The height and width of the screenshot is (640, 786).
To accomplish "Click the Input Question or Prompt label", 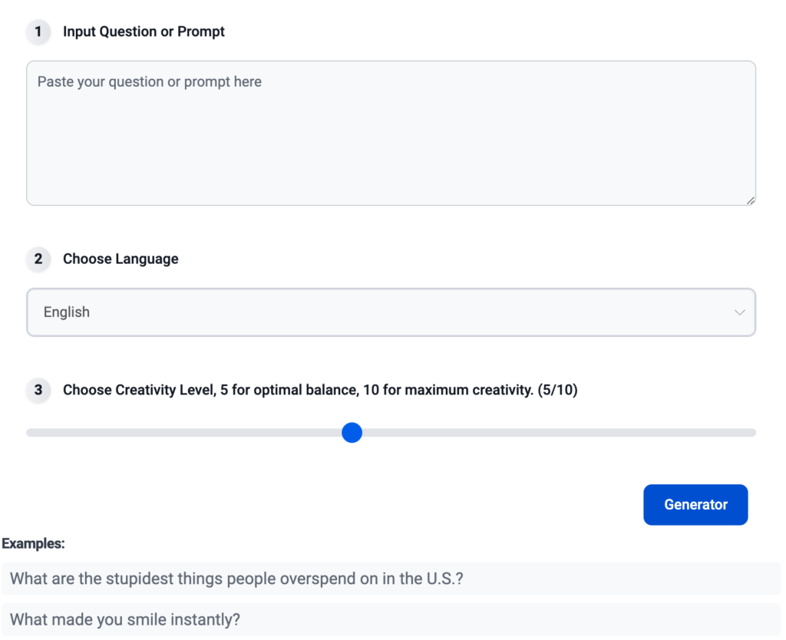I will coord(144,31).
